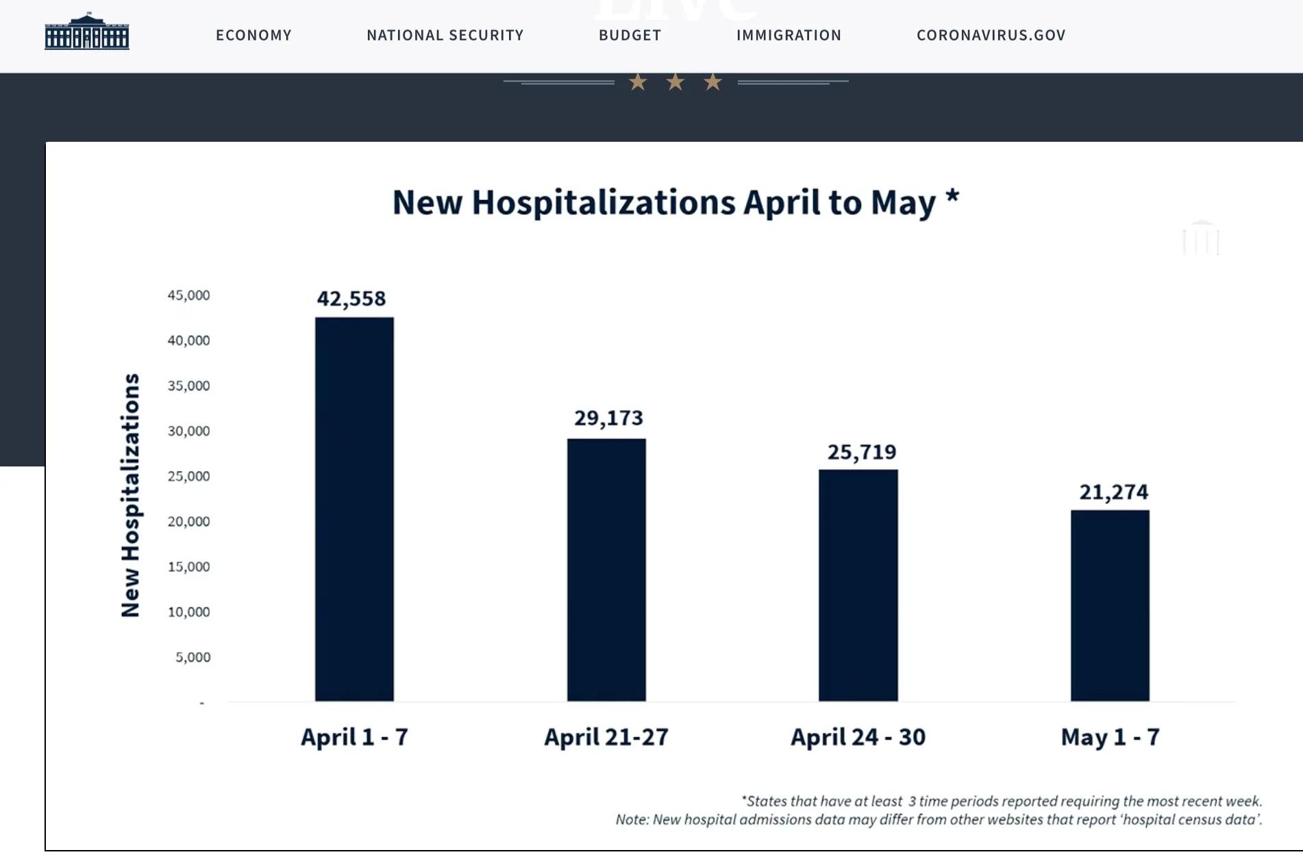Click the vertical New Hospitalizations axis label
The width and height of the screenshot is (1303, 861).
[x=130, y=495]
